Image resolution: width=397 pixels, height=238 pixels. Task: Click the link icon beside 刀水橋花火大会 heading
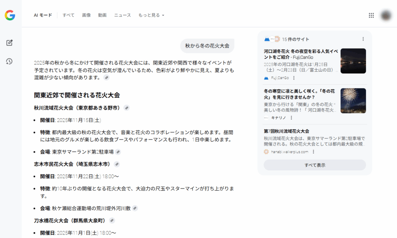tap(112, 221)
